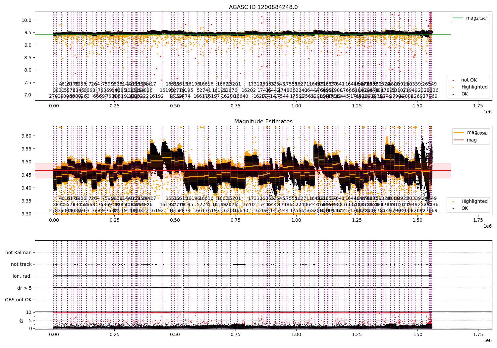
Task: Click y-axis tick '5' in bottom dr plot
Action: [x=30, y=320]
